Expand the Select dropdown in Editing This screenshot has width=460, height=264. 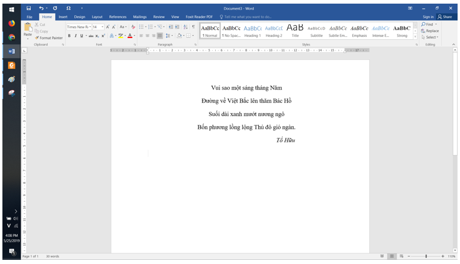click(x=430, y=37)
